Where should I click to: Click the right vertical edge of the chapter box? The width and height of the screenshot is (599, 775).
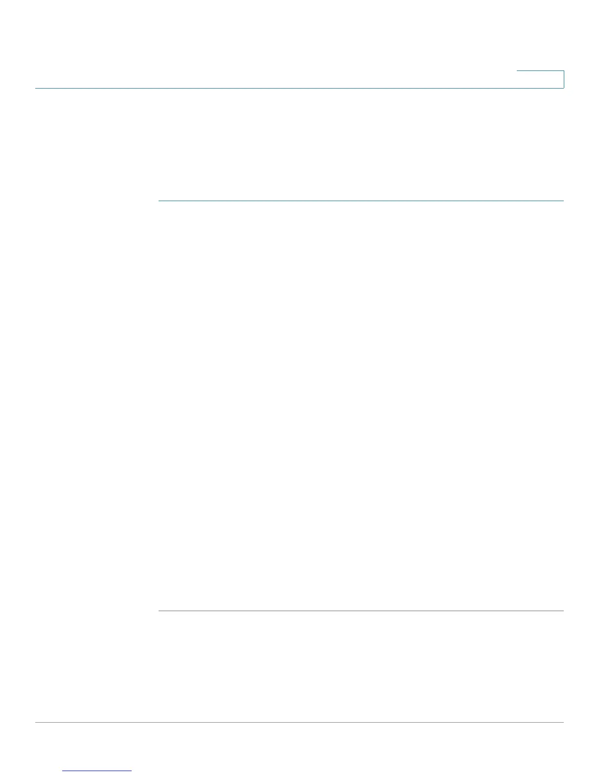pos(564,79)
